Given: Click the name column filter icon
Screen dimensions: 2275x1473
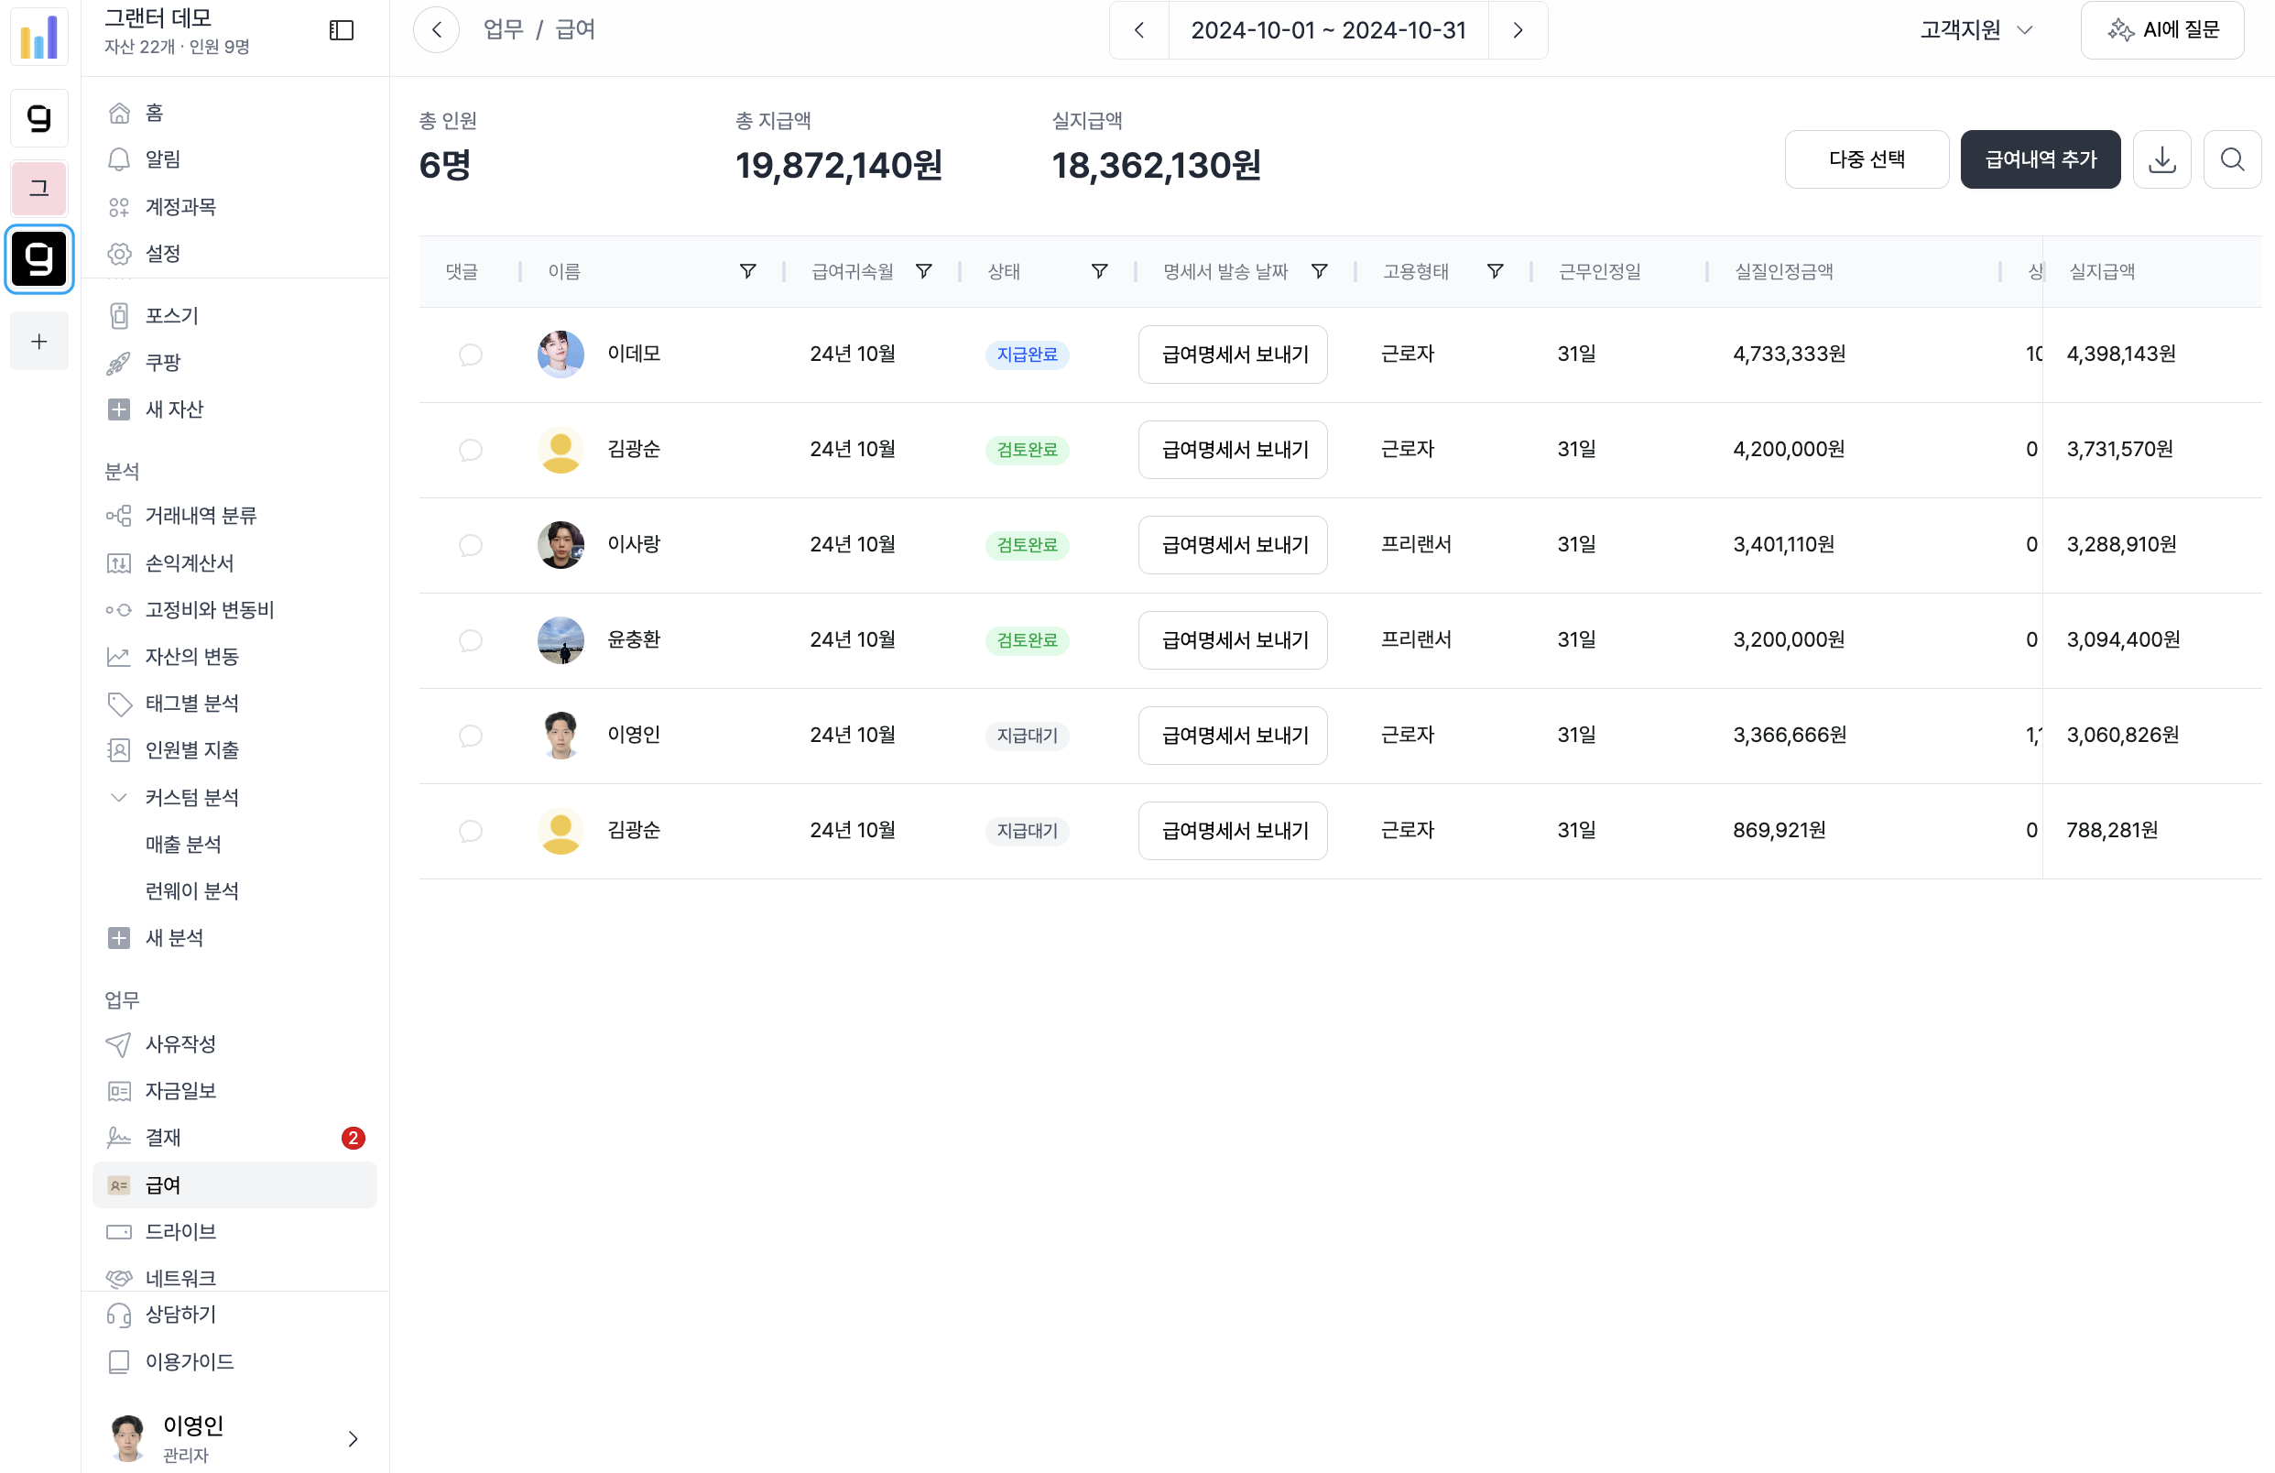Looking at the screenshot, I should pyautogui.click(x=747, y=271).
